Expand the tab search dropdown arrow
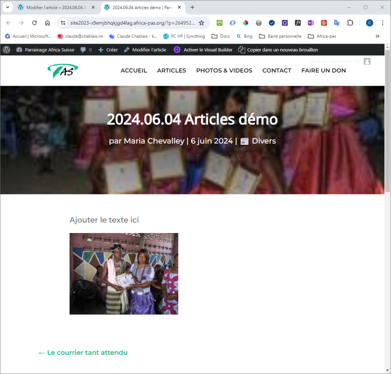This screenshot has height=374, width=391. tap(7, 7)
